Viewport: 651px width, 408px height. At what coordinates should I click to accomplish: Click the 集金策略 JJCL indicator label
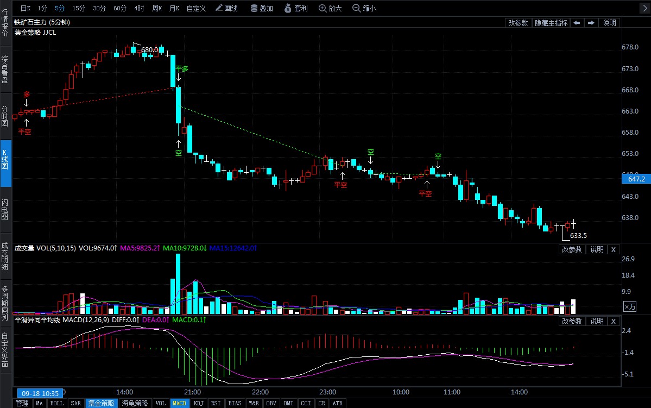[x=35, y=33]
